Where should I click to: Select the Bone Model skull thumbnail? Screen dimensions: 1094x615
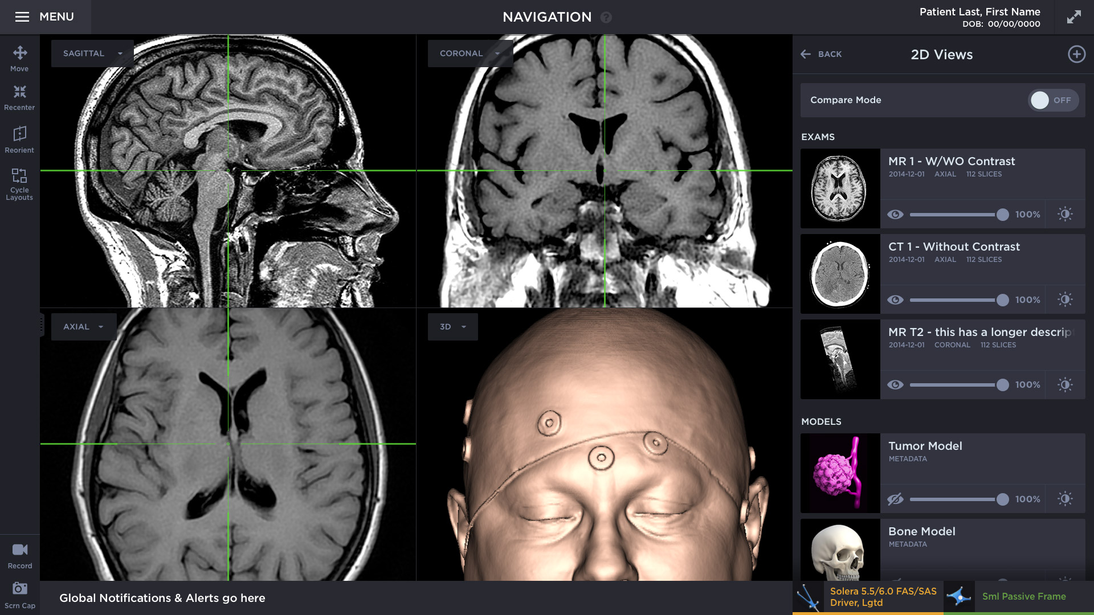tap(840, 550)
